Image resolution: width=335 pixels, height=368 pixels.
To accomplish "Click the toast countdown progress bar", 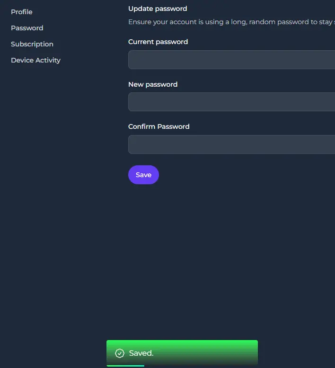I will pos(125,366).
